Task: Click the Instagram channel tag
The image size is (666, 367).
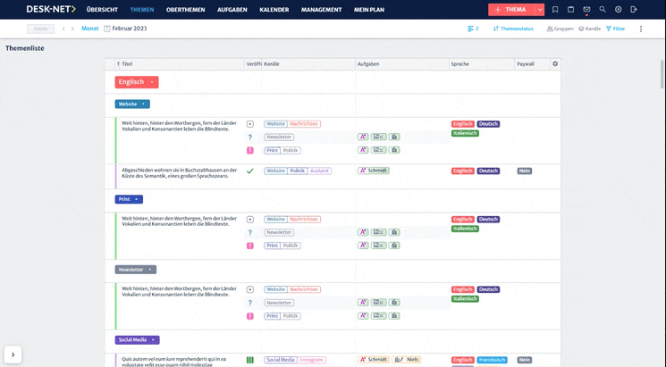Action: coord(311,360)
